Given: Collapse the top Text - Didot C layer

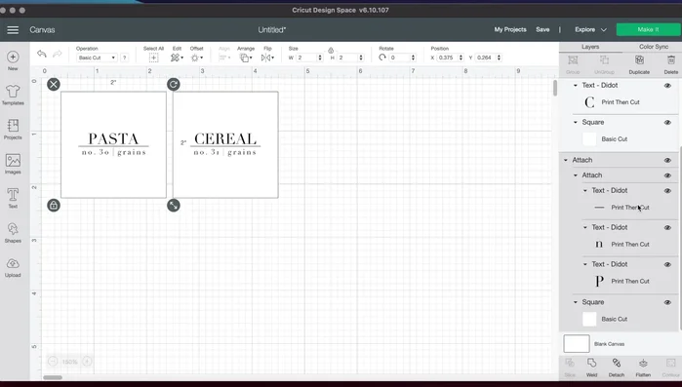Looking at the screenshot, I should (x=576, y=86).
